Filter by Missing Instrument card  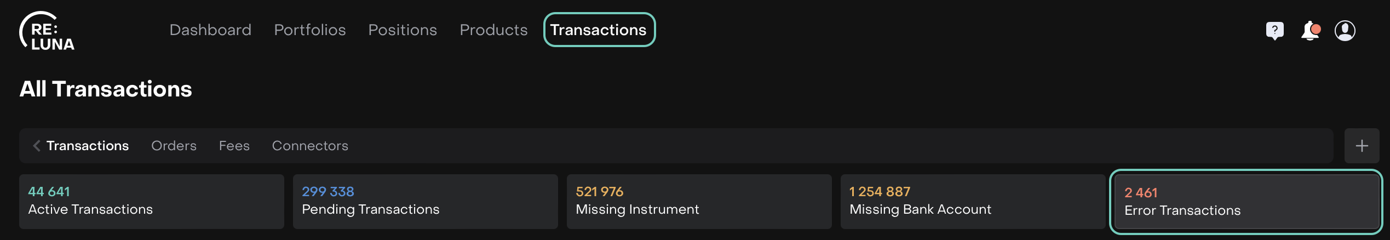tap(699, 201)
